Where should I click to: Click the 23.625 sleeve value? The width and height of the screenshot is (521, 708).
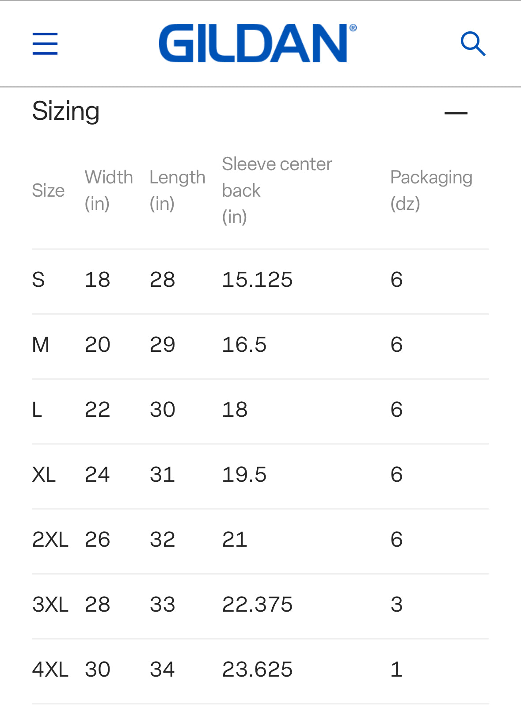[x=257, y=670]
